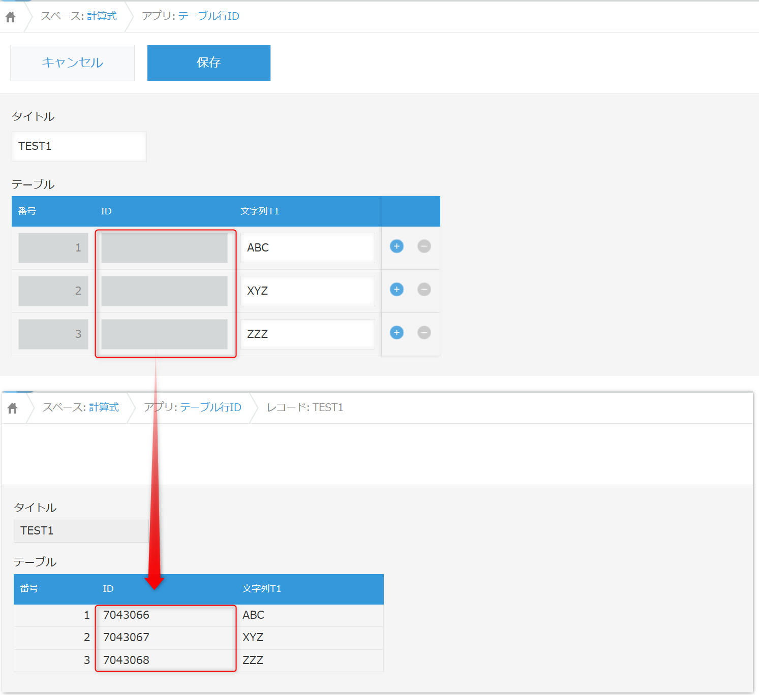Click the ID column header in edit table
This screenshot has width=759, height=695.
(x=106, y=211)
